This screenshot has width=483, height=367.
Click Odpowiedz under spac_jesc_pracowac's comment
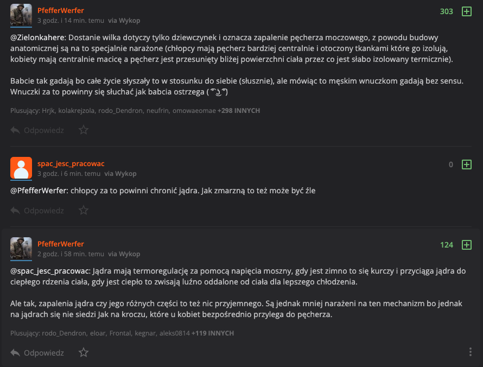click(x=37, y=210)
